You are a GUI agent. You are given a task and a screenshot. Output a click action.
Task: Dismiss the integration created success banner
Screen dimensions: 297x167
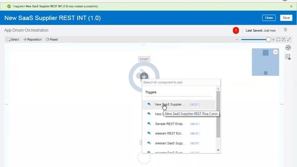pos(291,6)
